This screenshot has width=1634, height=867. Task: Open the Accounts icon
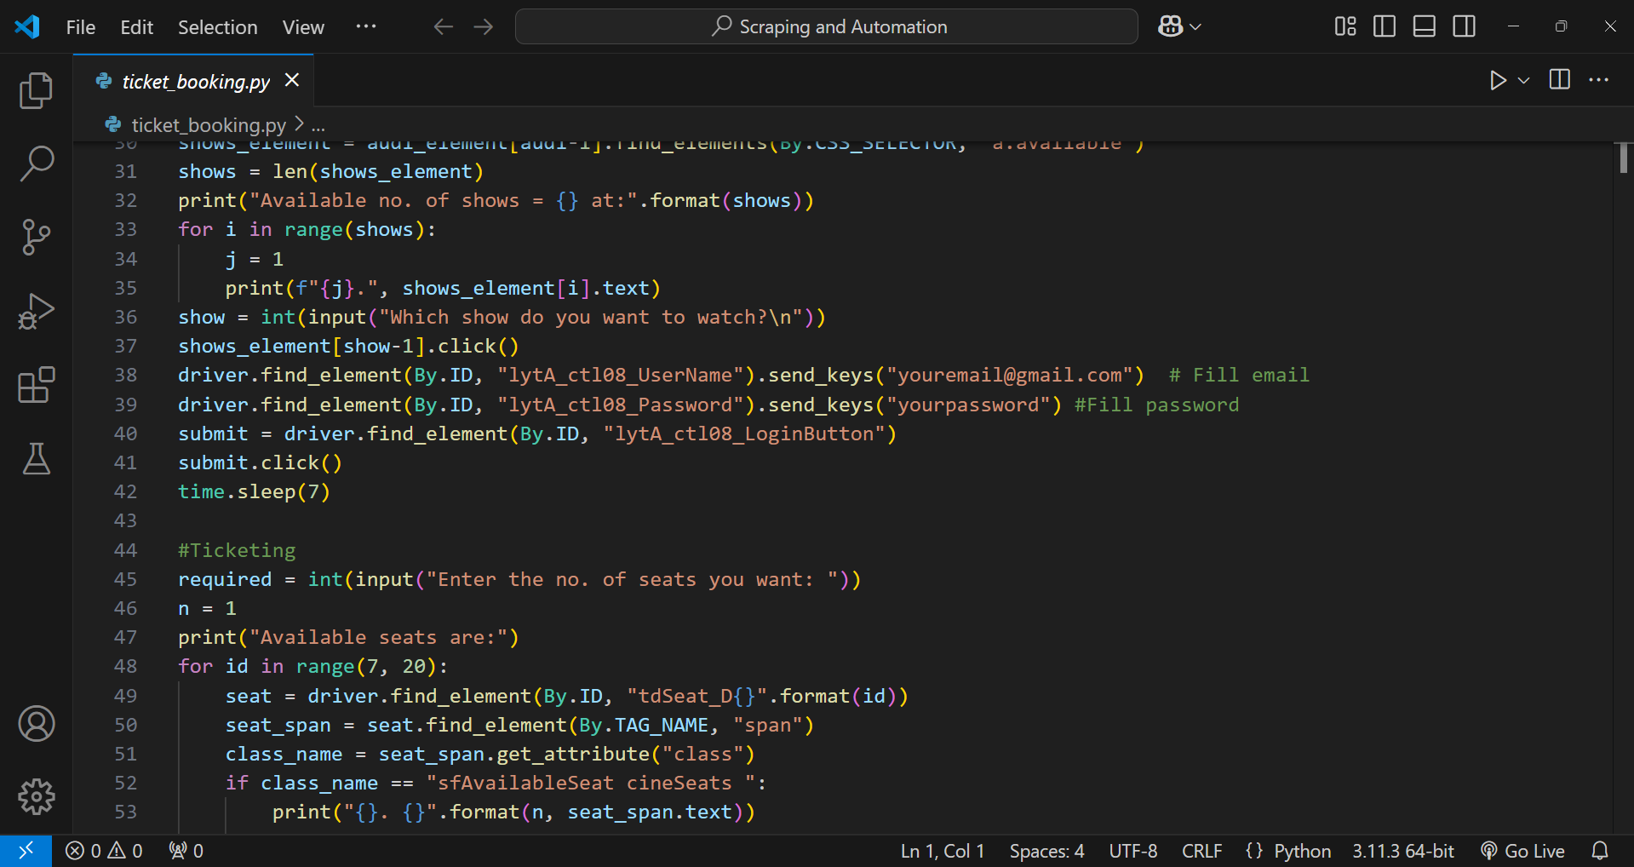pyautogui.click(x=36, y=723)
